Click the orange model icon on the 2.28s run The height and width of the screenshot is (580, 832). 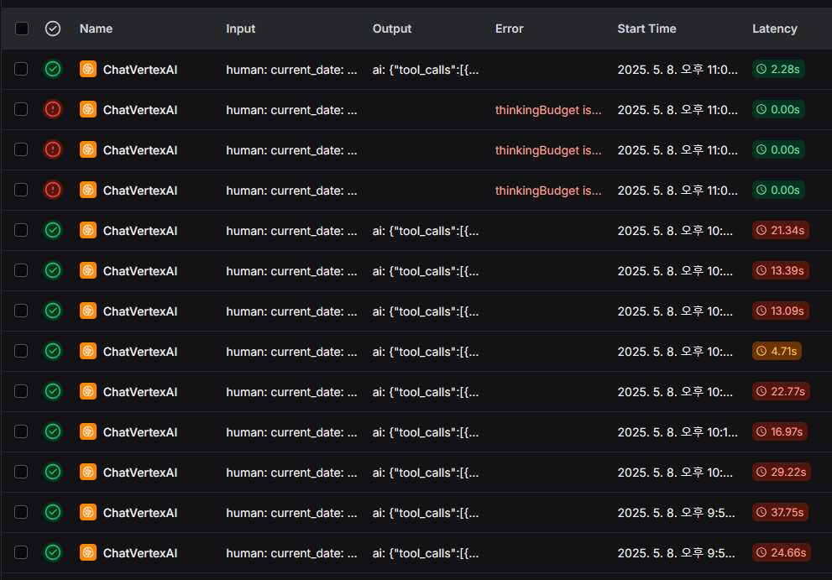point(88,69)
